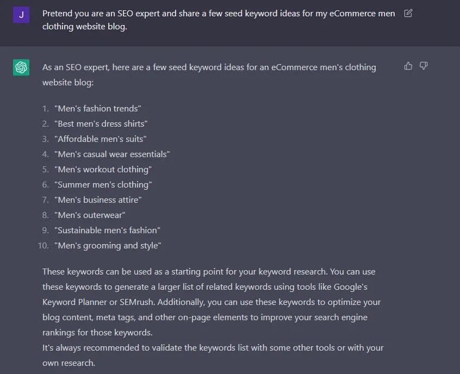Click "Sustainable men's fashion" keyword
The width and height of the screenshot is (460, 374).
[107, 230]
